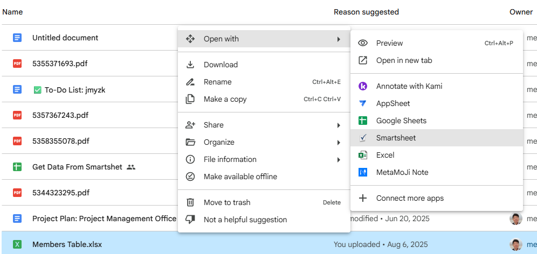Open file with Excel from the submenu

point(437,155)
